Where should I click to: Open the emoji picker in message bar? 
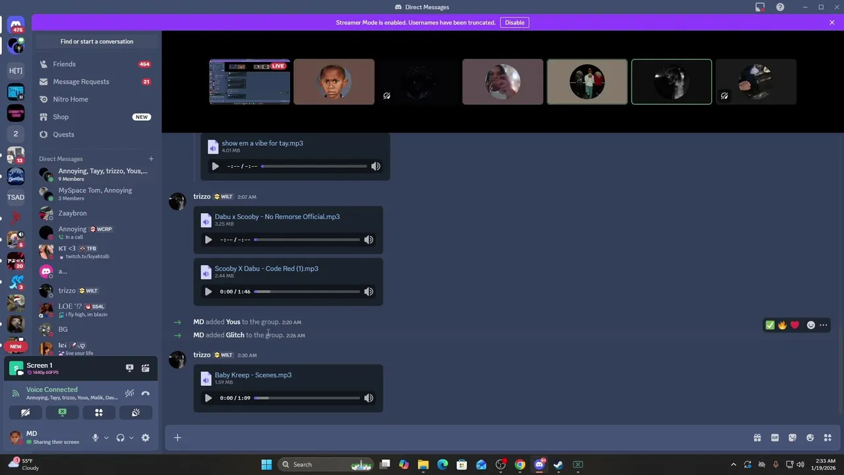pos(810,437)
